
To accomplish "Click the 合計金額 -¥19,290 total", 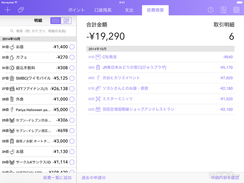I will pyautogui.click(x=105, y=36).
